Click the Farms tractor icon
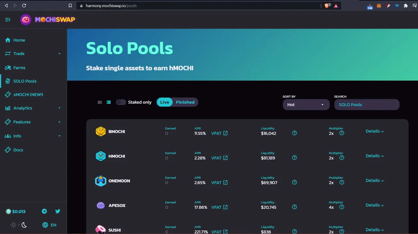The width and height of the screenshot is (418, 234). (x=8, y=68)
